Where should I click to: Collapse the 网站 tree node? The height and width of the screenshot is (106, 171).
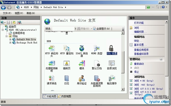point(6,36)
